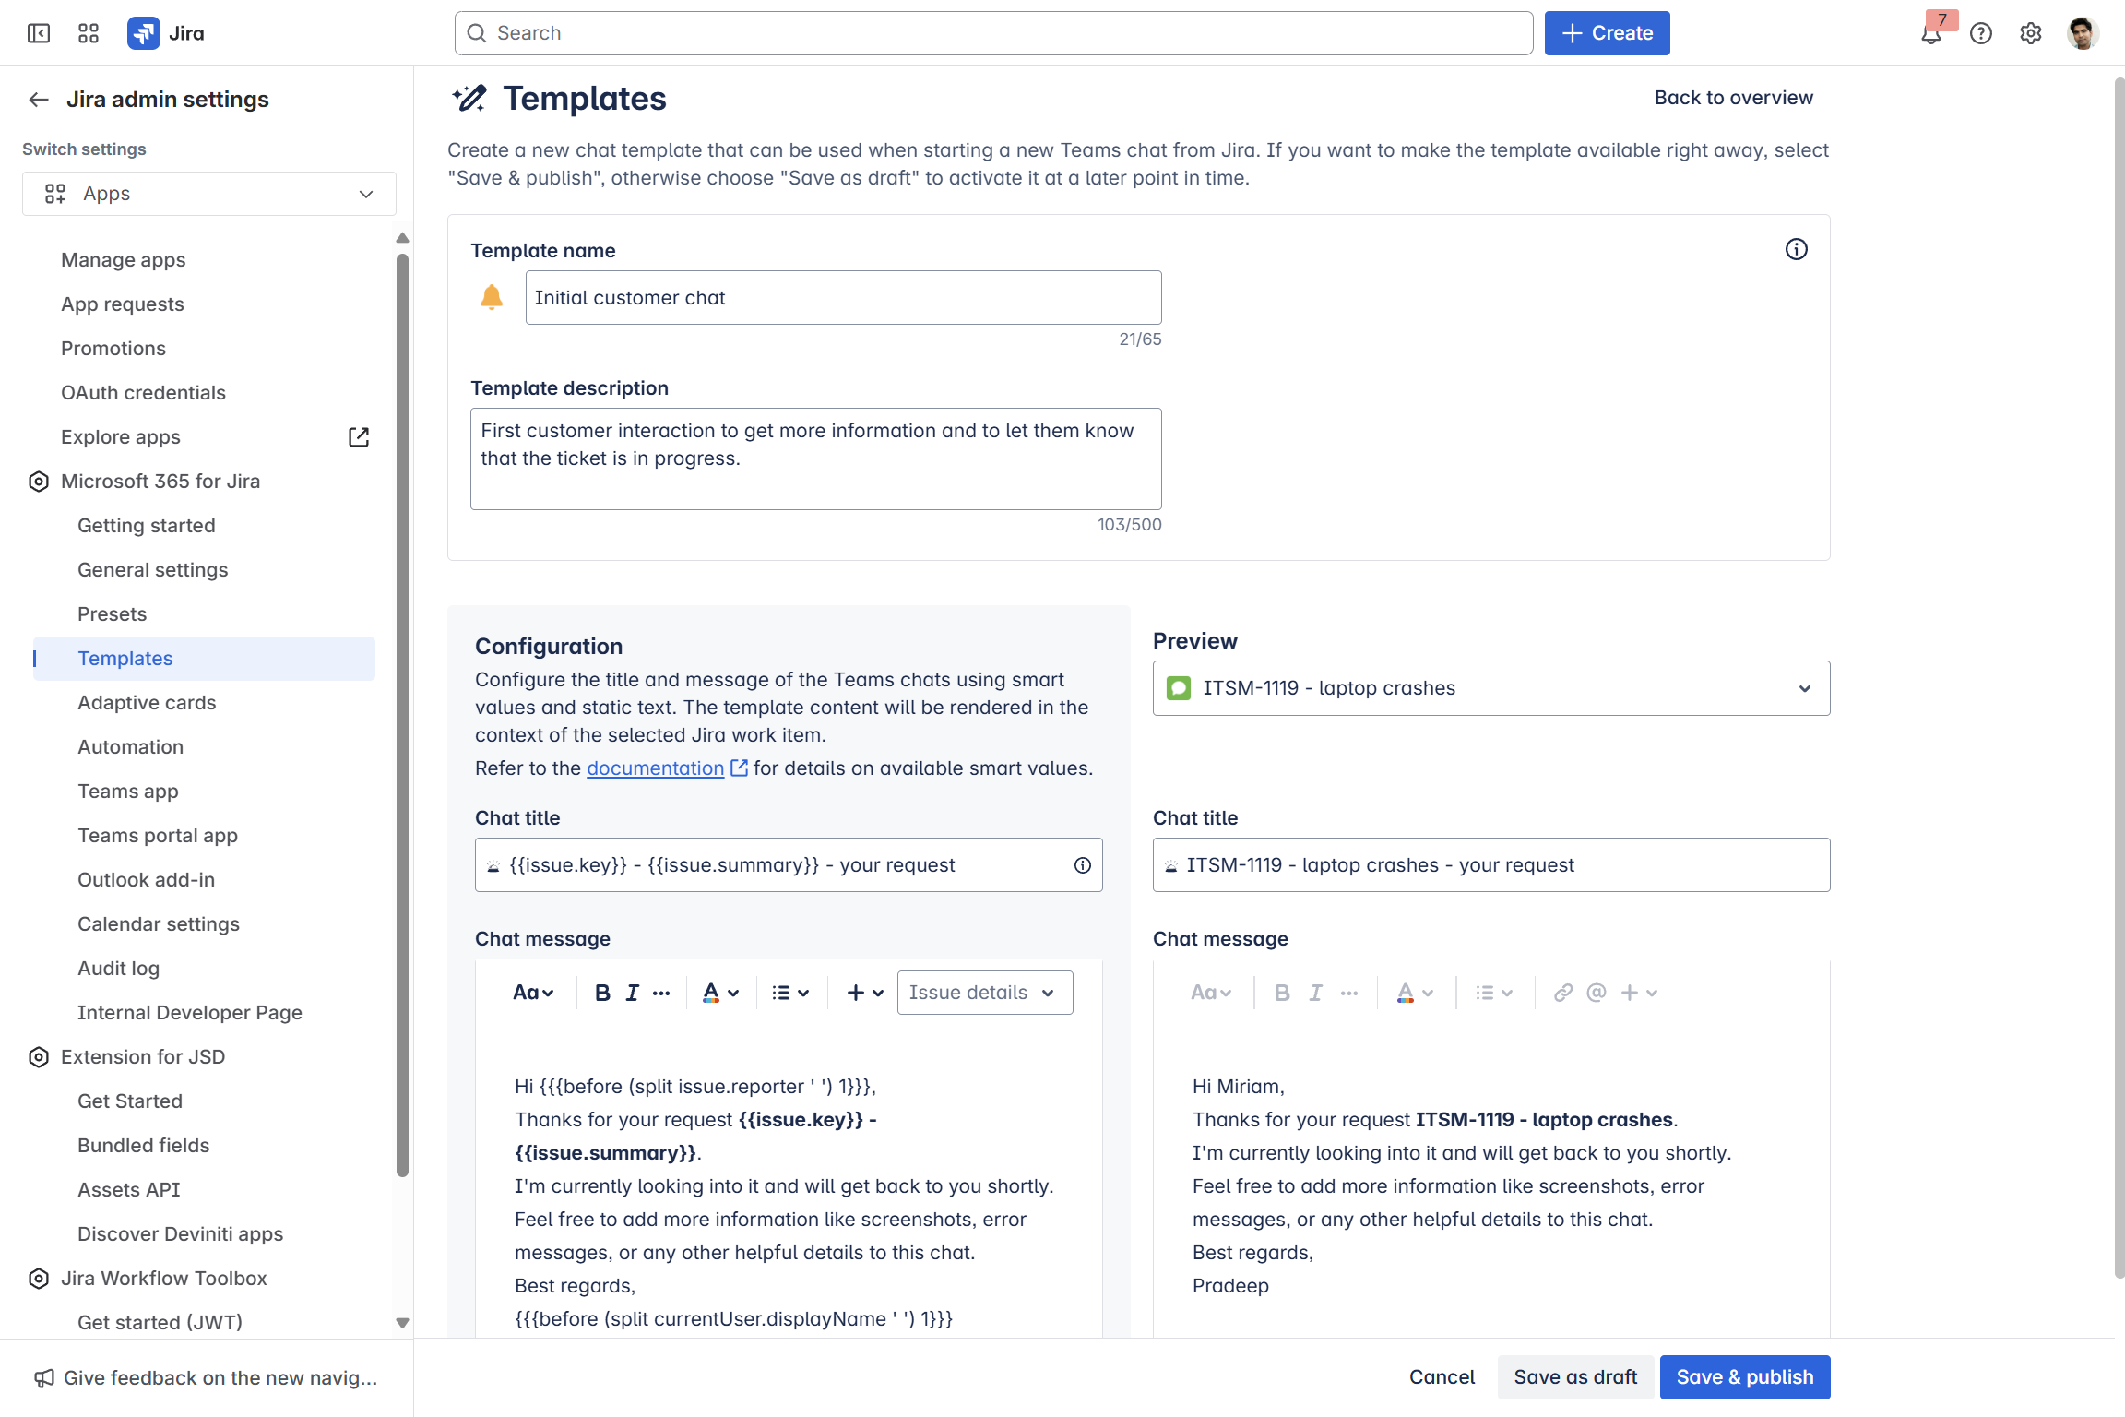Click the info icon inside Chat title field

[x=1082, y=865]
